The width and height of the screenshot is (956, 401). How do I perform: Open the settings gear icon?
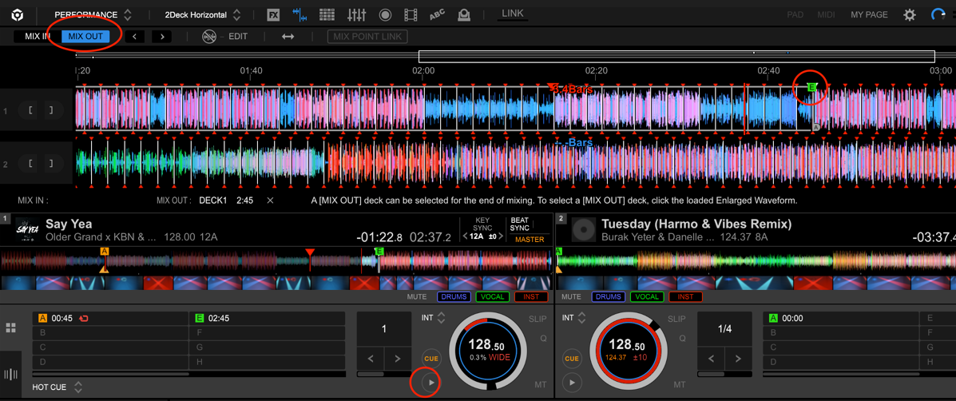pos(909,14)
